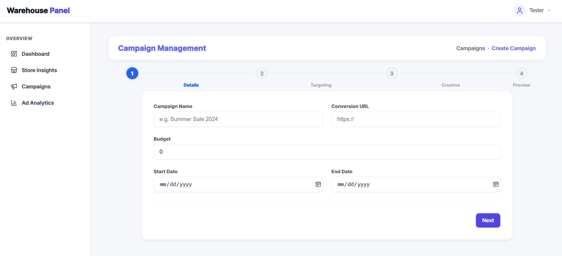562x256 pixels.
Task: Click the Warehouse Panel logo
Action: point(38,11)
